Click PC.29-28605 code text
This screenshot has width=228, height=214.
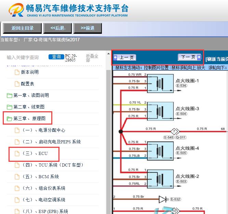click(71, 58)
